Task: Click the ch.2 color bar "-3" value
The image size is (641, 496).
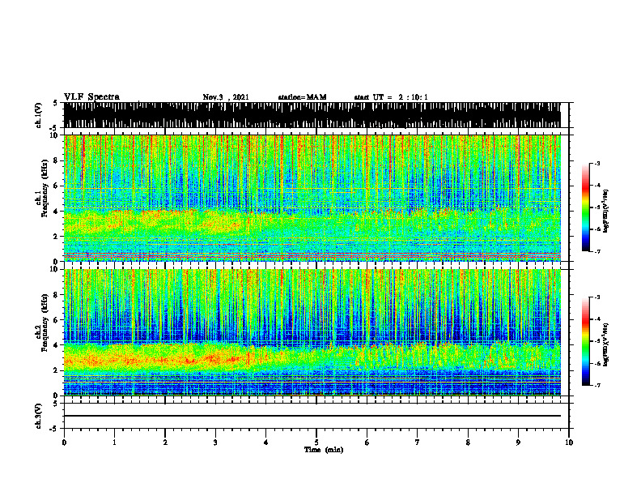Action: [x=596, y=297]
